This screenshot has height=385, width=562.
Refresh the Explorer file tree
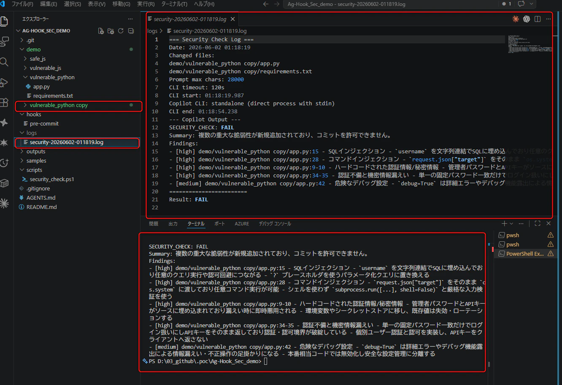click(121, 31)
